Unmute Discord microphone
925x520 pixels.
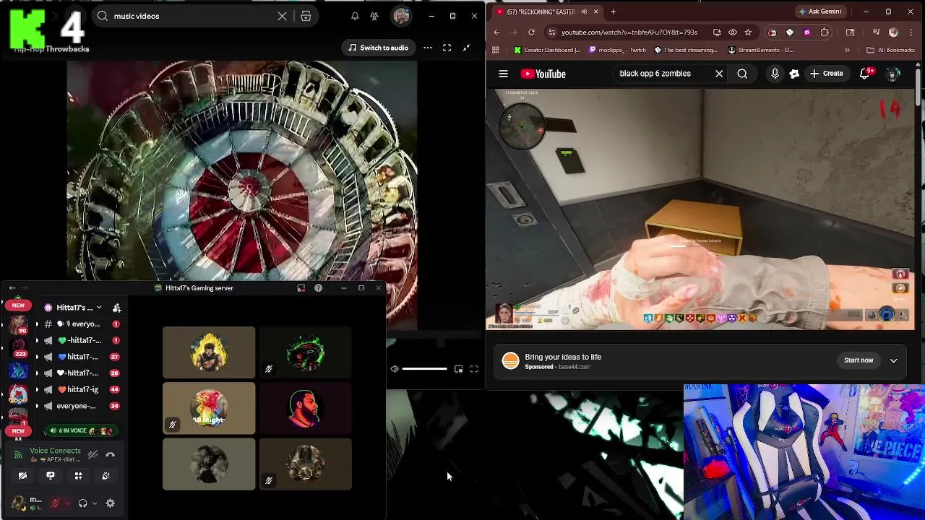tap(56, 503)
